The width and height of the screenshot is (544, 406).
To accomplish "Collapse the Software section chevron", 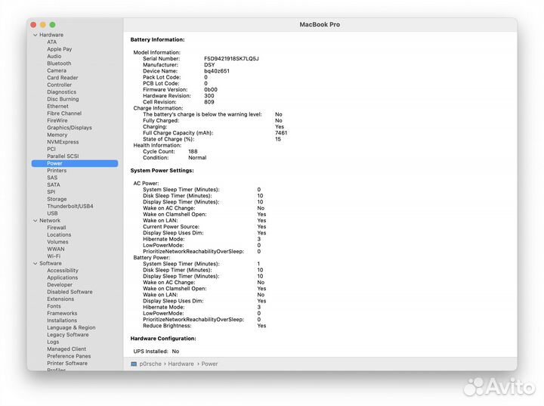I will pyautogui.click(x=35, y=264).
